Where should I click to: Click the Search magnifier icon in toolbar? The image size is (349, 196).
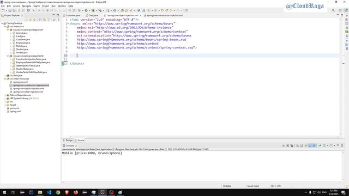pyautogui.click(x=333, y=10)
